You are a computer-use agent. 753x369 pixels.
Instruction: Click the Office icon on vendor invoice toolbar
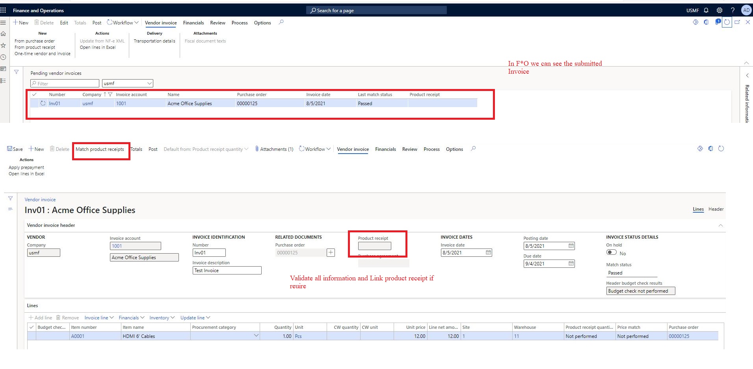[710, 148]
